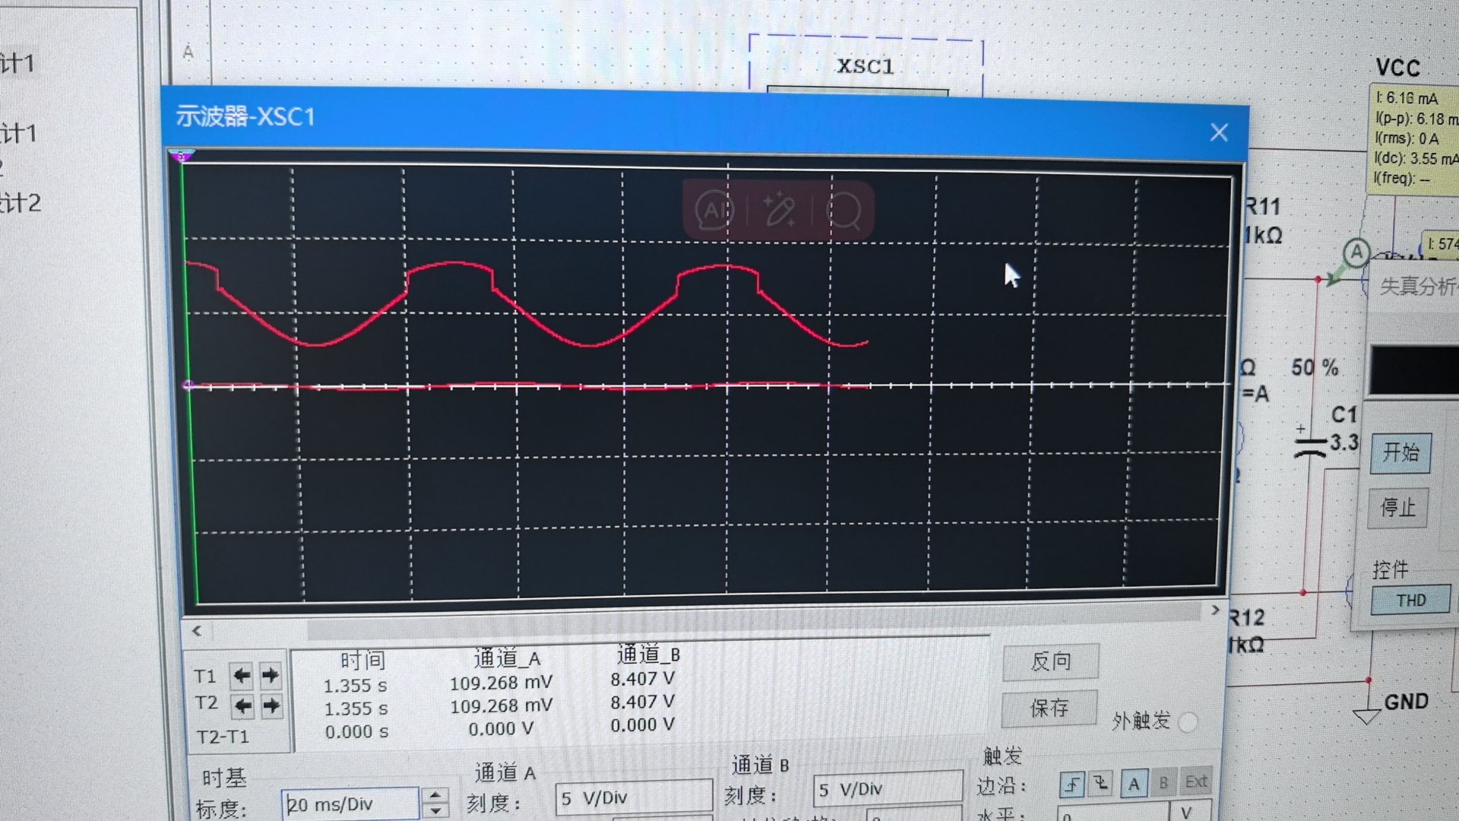Click the magnifier search overlay icon
This screenshot has height=821, width=1459.
[843, 210]
